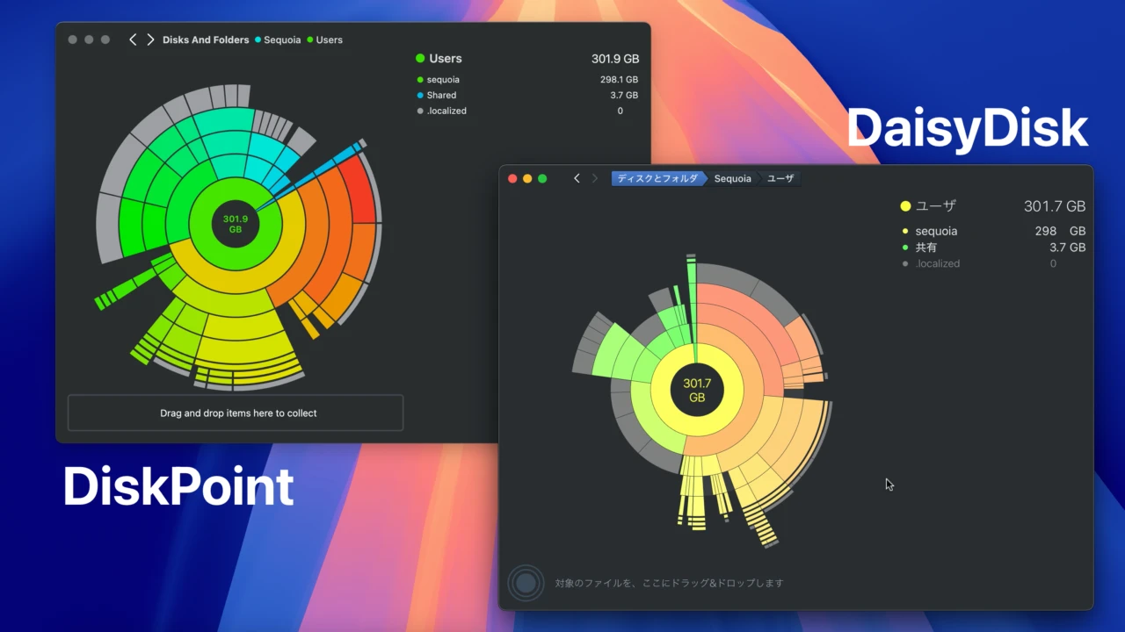The width and height of the screenshot is (1125, 632).
Task: Open ディスクとフォルダ breadcrumb in DaisyDisk
Action: point(657,178)
